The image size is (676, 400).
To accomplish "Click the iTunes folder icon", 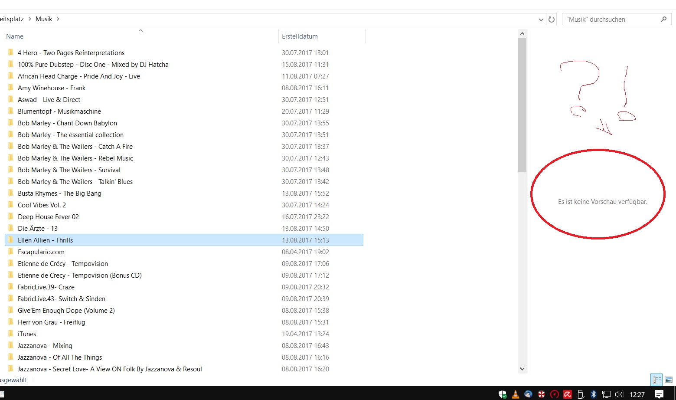I will (11, 334).
